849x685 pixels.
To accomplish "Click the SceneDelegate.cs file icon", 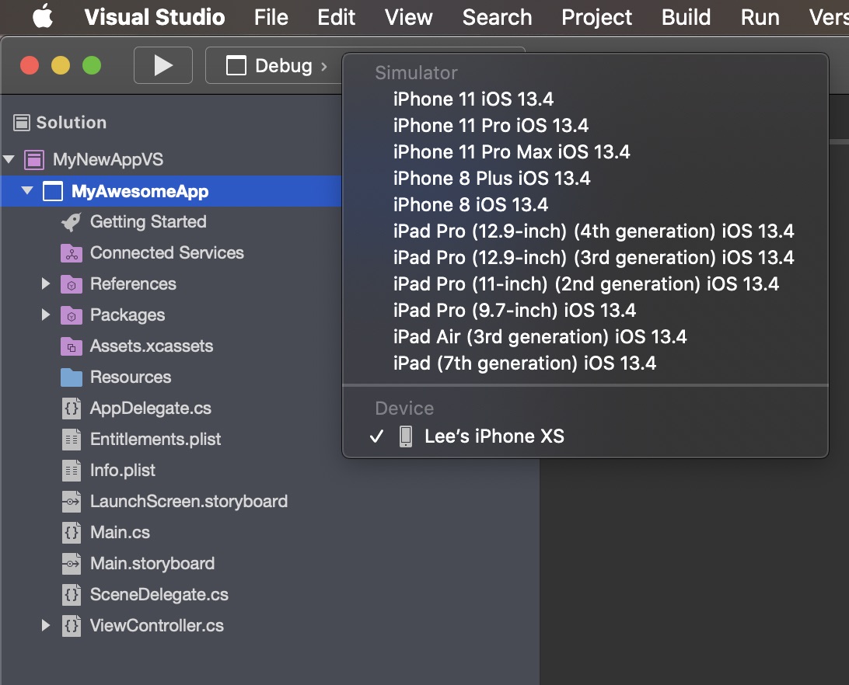I will [72, 595].
